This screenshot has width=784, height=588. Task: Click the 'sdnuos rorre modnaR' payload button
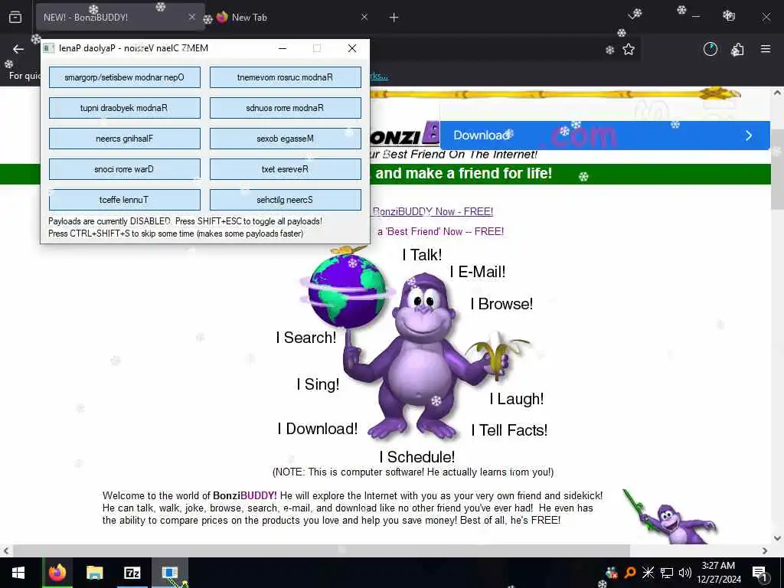[286, 108]
